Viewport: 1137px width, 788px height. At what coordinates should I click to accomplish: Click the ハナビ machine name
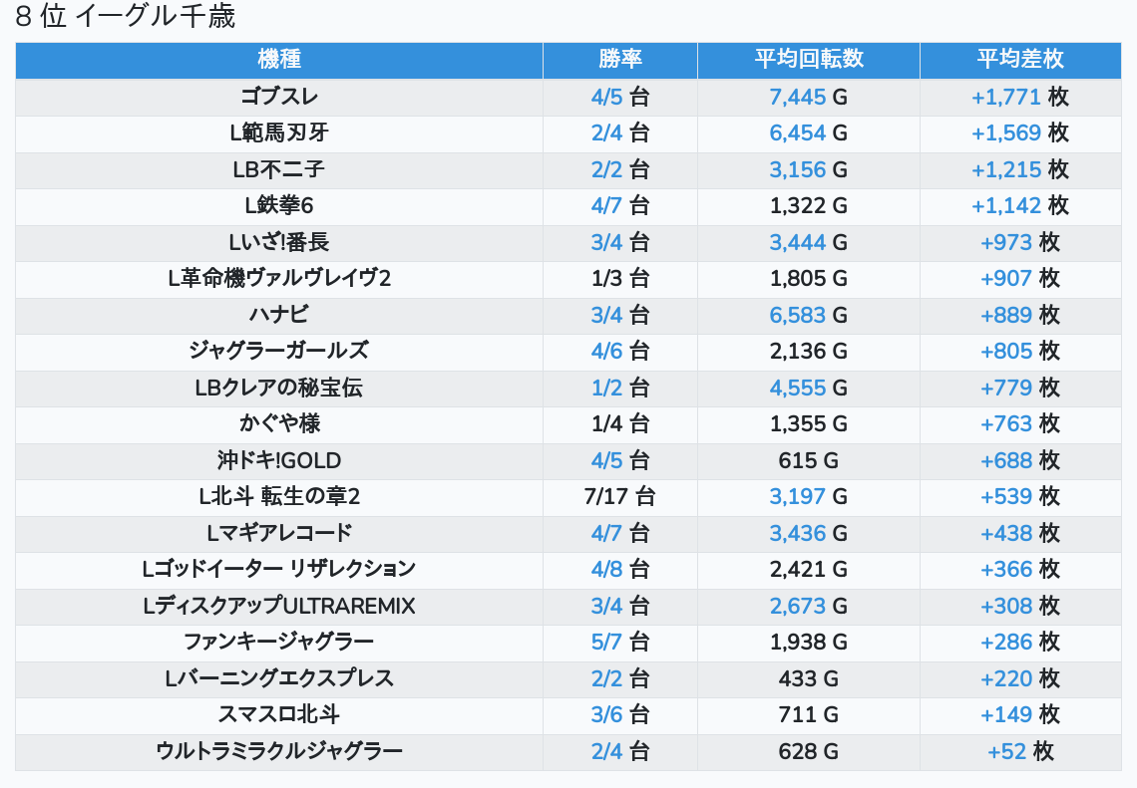coord(279,315)
